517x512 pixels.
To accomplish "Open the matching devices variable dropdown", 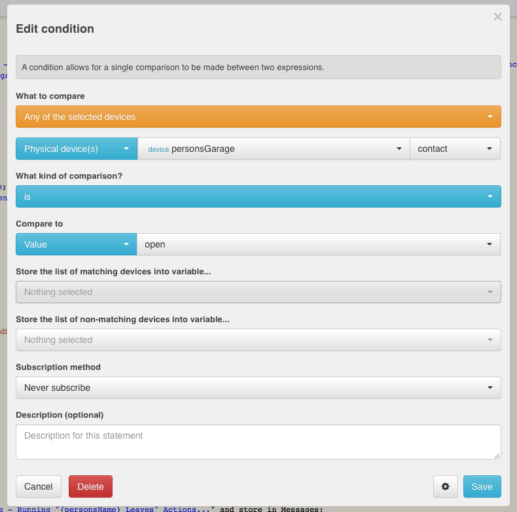I will point(258,292).
